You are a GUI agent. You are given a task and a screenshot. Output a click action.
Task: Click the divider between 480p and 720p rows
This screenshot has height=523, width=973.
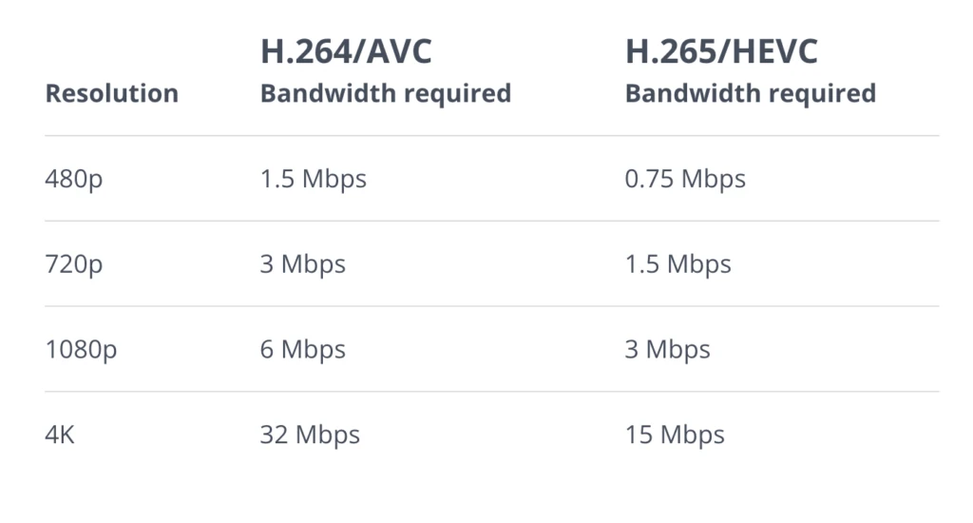pyautogui.click(x=491, y=222)
